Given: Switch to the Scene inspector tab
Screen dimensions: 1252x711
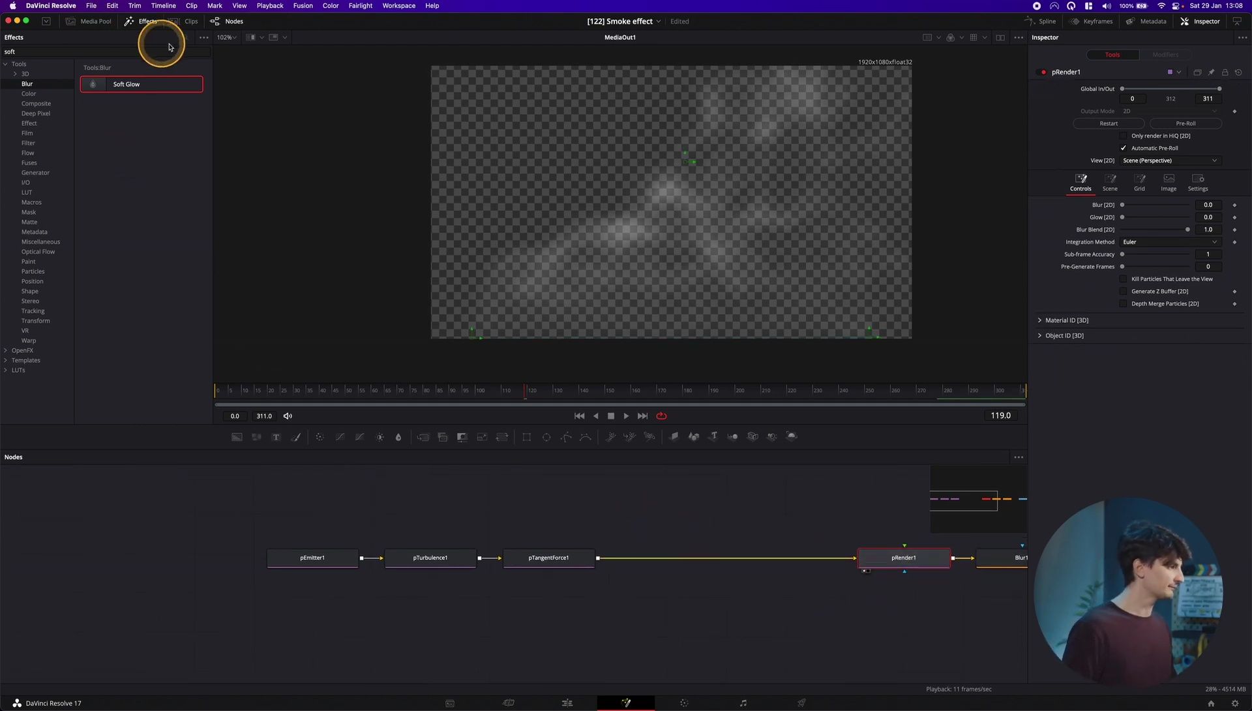Looking at the screenshot, I should tap(1110, 183).
